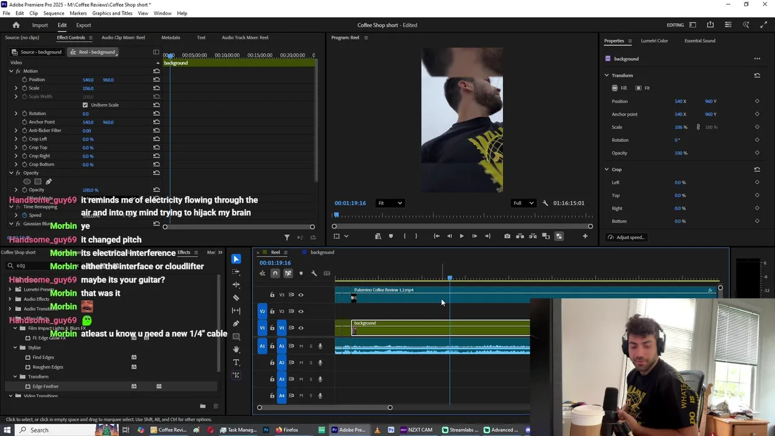Screen dimensions: 775x436
Task: Expand the Scale property in Effect Controls
Action: pos(16,88)
